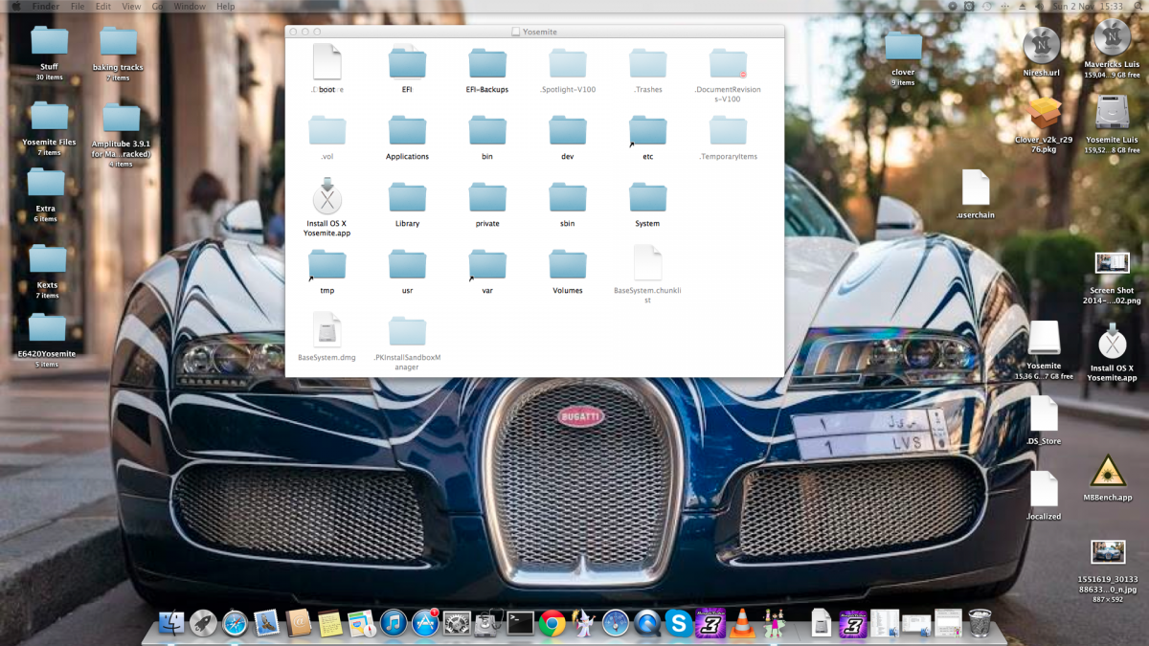The width and height of the screenshot is (1149, 646).
Task: Select Install OS X Yosemite.app in Finder window
Action: [327, 198]
